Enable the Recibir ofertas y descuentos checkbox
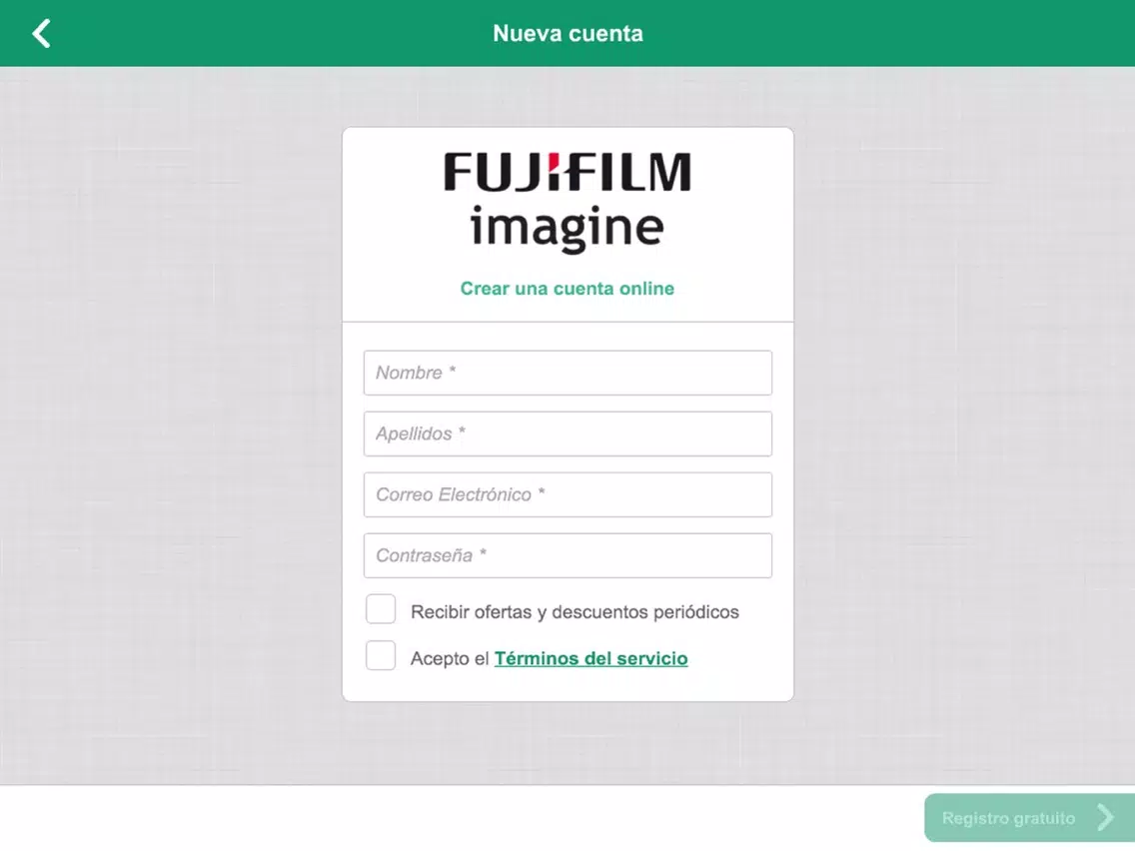This screenshot has width=1135, height=851. [381, 609]
